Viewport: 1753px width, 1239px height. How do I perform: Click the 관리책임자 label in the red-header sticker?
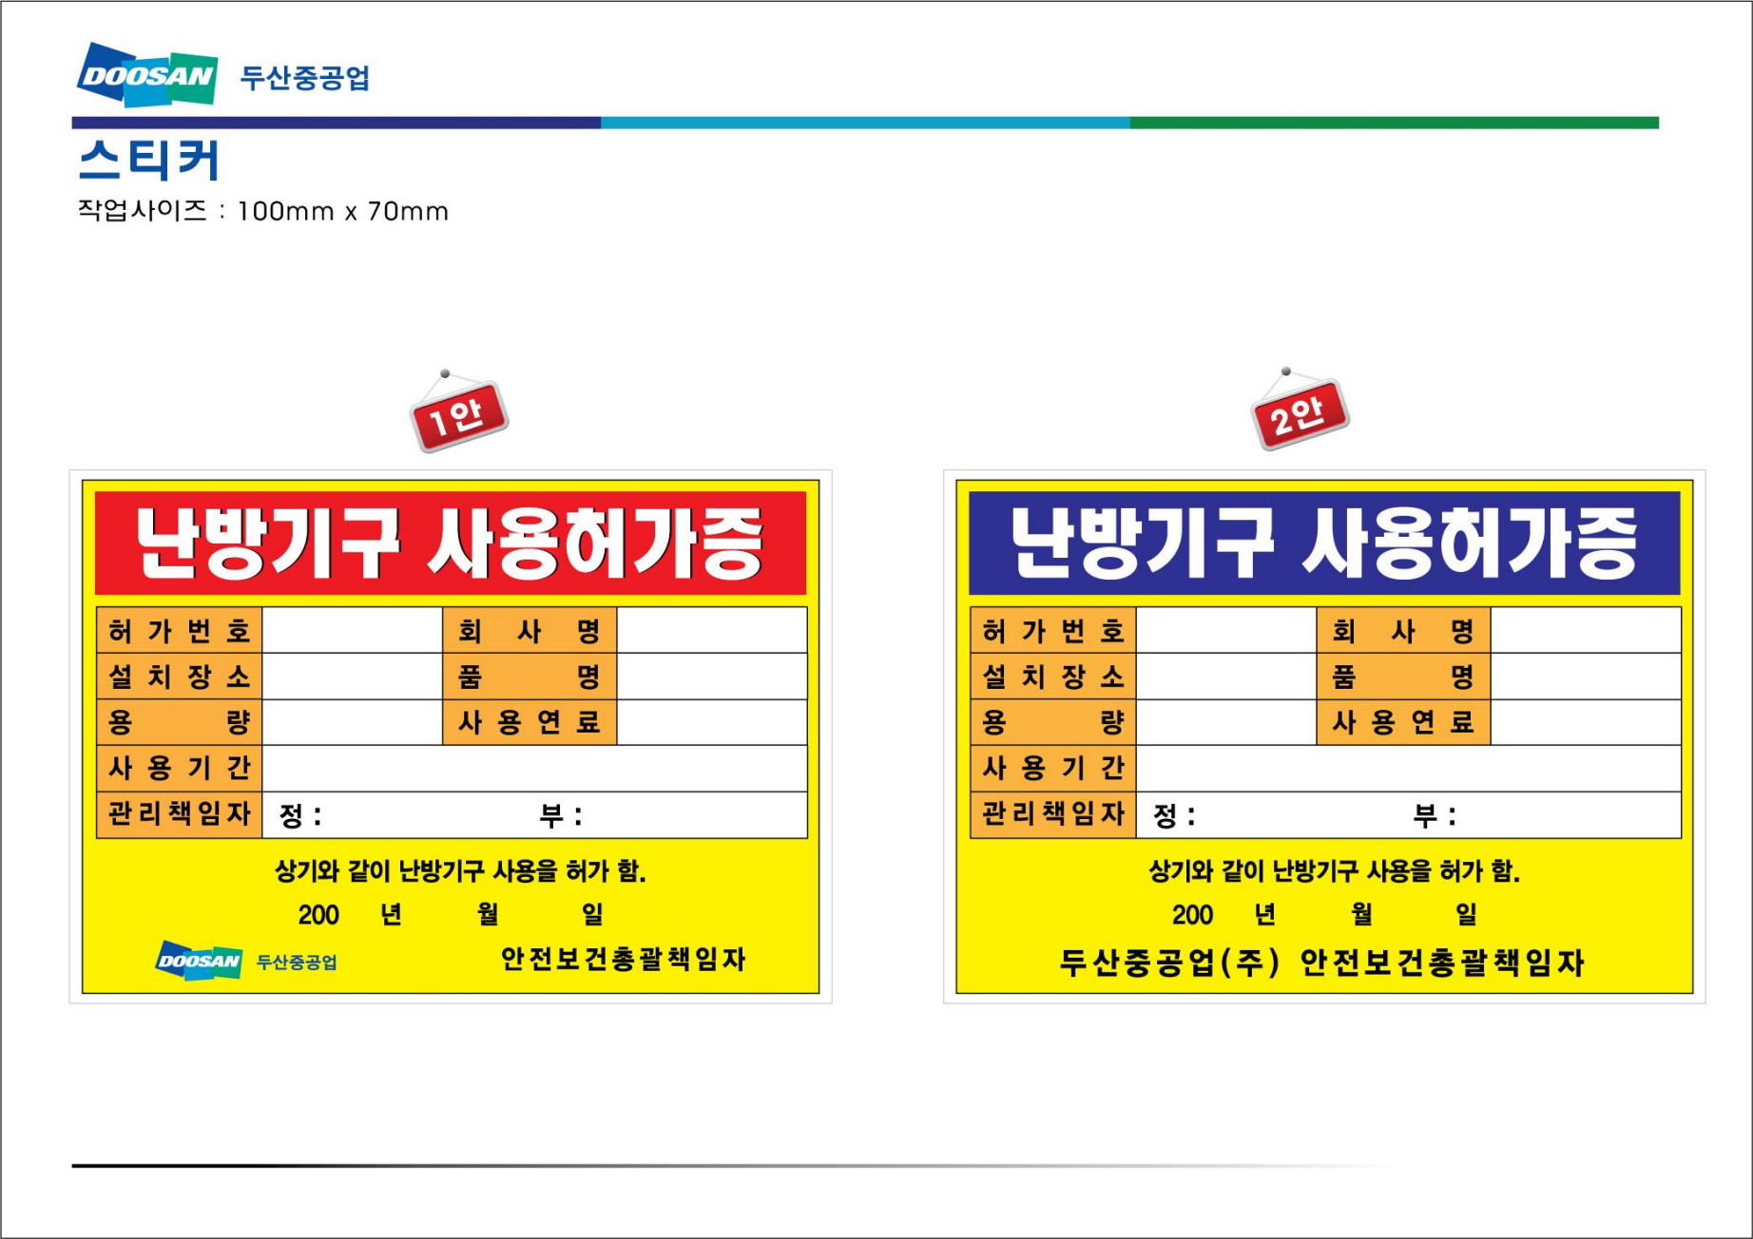click(x=179, y=814)
